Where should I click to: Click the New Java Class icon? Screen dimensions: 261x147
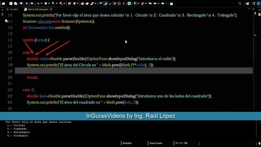pos(74,3)
